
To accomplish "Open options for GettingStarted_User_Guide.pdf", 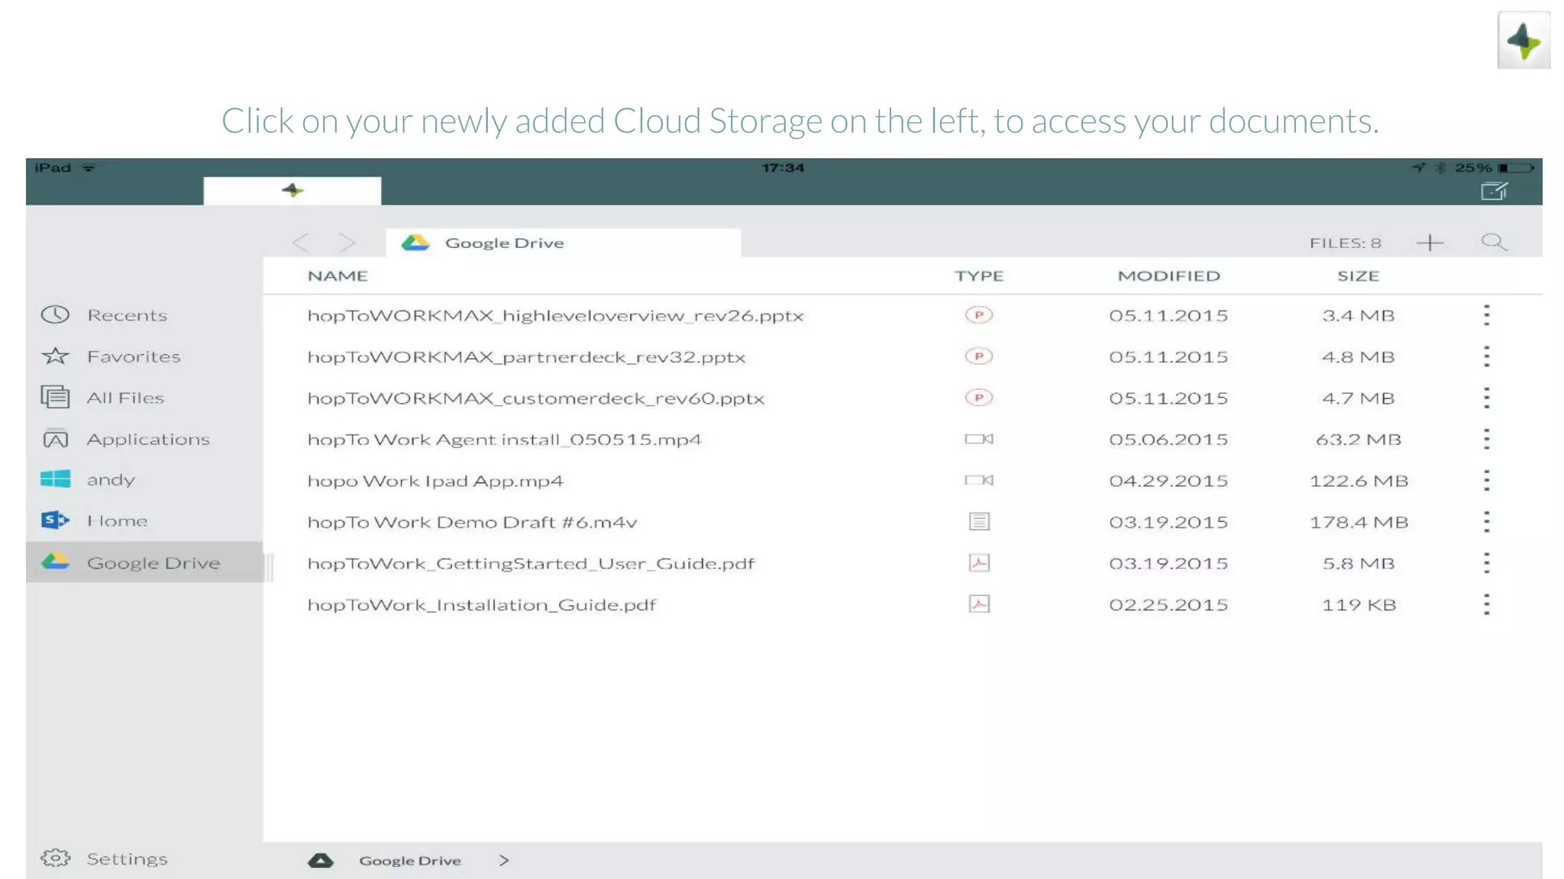I will (1486, 563).
